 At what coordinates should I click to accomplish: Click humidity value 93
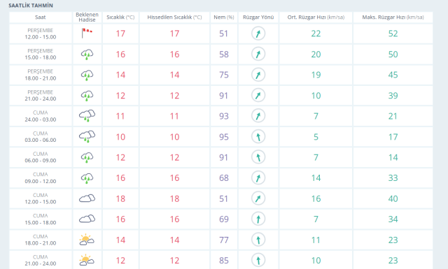224,116
